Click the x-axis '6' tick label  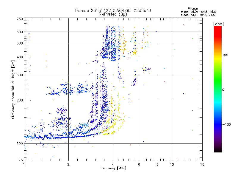coord(139,164)
